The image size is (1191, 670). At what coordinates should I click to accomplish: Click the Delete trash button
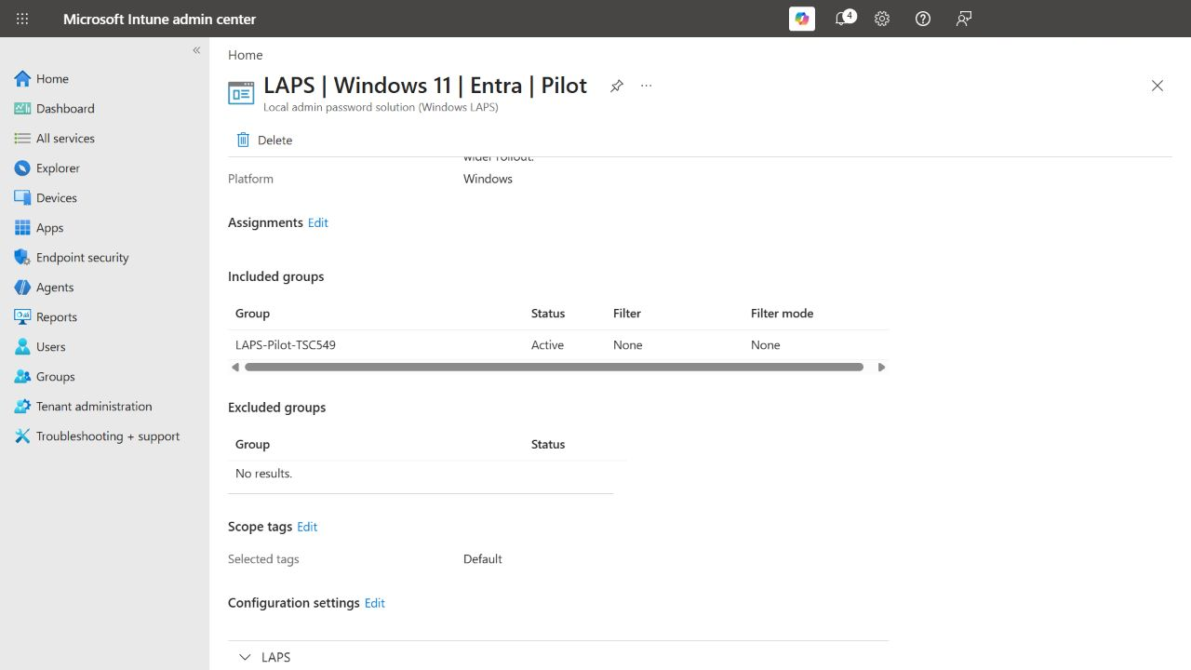point(264,140)
